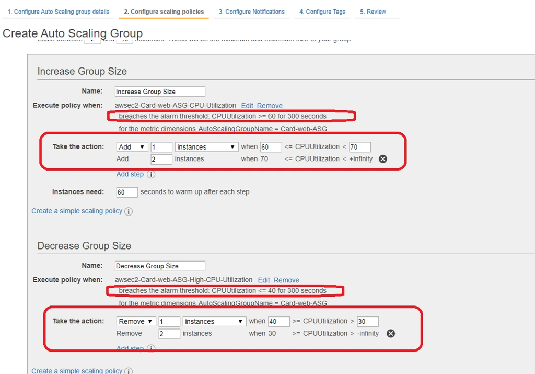The height and width of the screenshot is (374, 535).
Task: Edit the High-CPU-Utilization alarm
Action: tap(264, 280)
